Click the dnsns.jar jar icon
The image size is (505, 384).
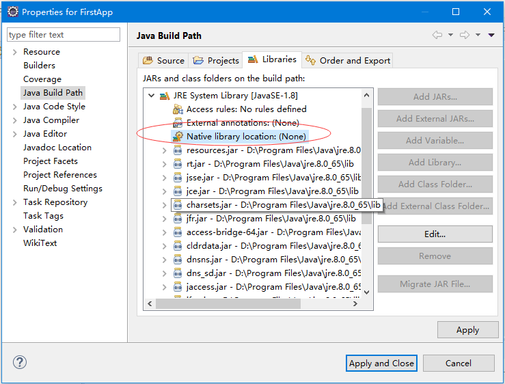click(178, 260)
